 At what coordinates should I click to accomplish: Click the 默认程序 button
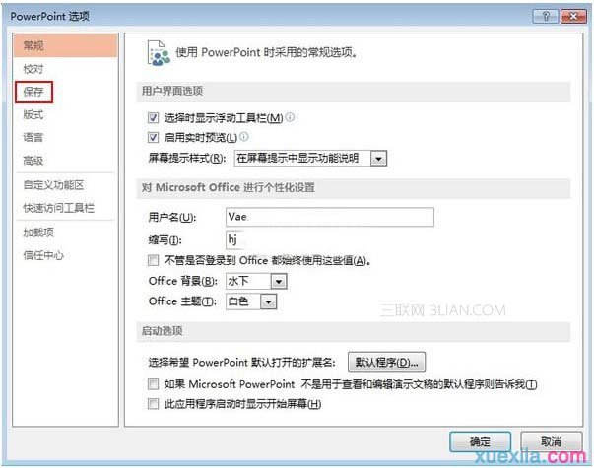[386, 363]
